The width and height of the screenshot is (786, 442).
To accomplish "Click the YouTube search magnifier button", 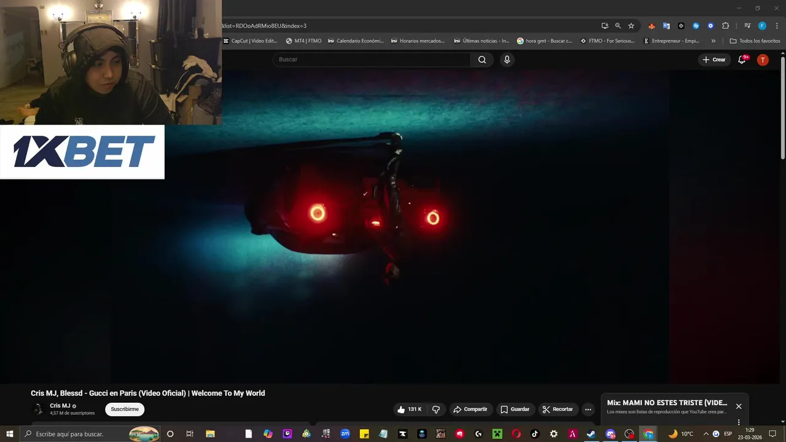I will click(x=482, y=60).
